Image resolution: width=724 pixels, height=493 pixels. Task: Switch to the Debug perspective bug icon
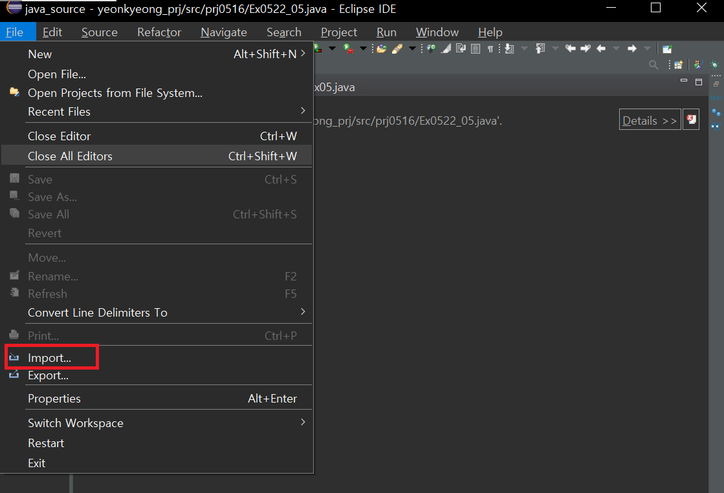pyautogui.click(x=714, y=65)
